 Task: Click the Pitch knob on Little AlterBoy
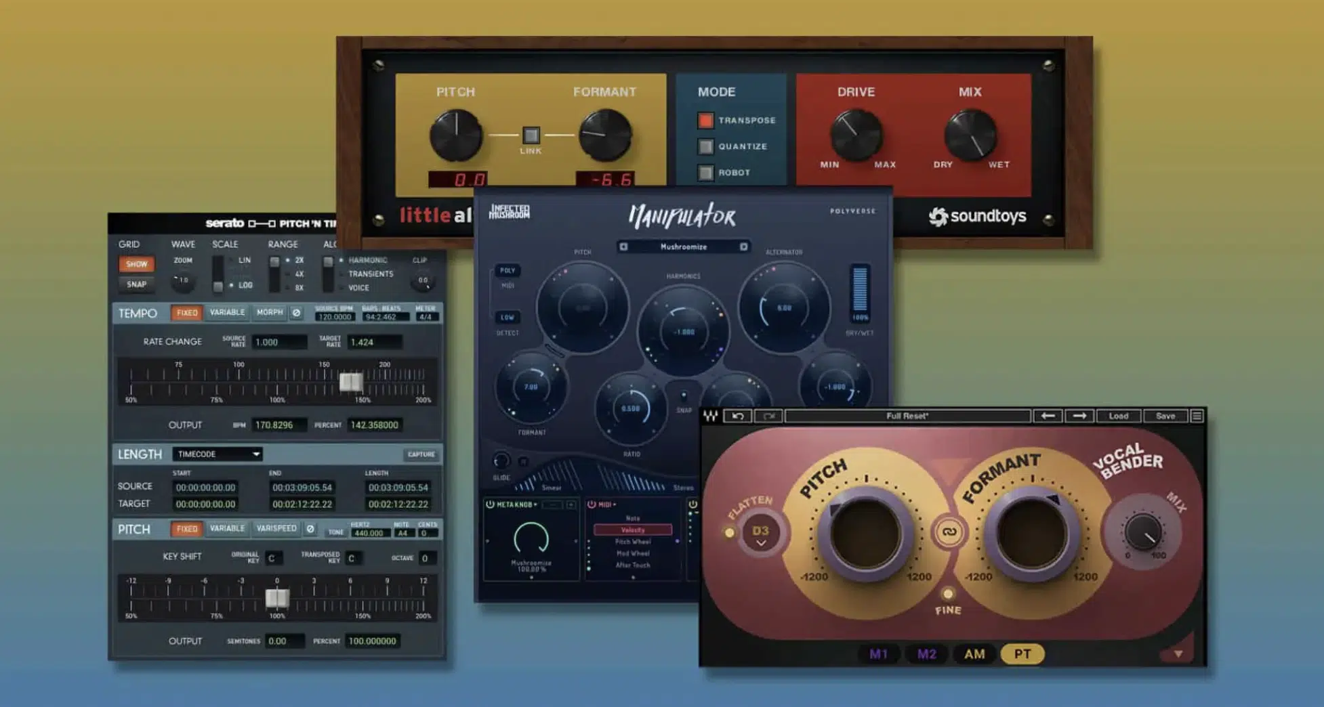[456, 135]
